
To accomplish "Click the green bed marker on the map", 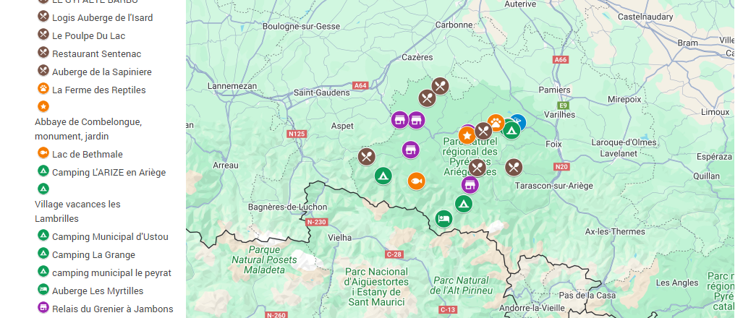I will coord(443,219).
